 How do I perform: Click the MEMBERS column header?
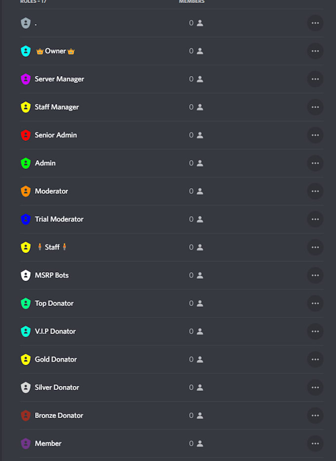coord(193,1)
